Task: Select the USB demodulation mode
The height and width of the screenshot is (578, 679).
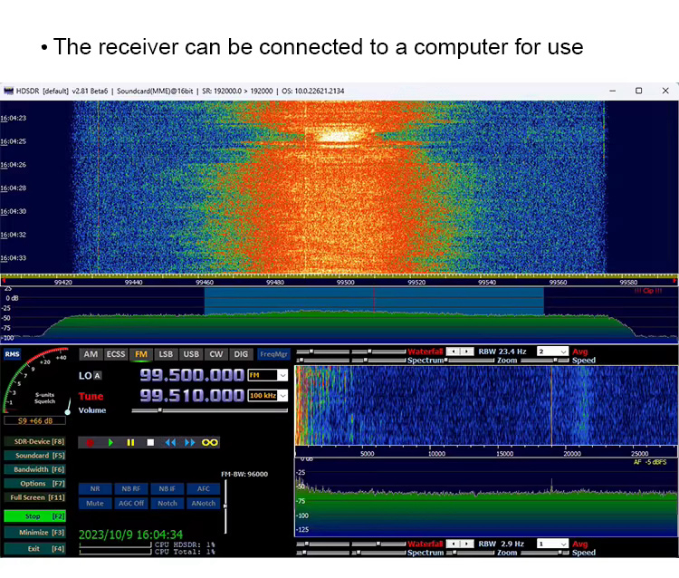Action: [191, 354]
